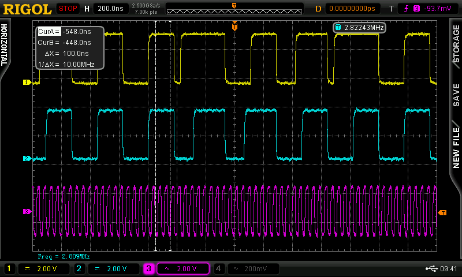Open the HORIZONTAL side tab
The image size is (462, 277).
[4, 45]
